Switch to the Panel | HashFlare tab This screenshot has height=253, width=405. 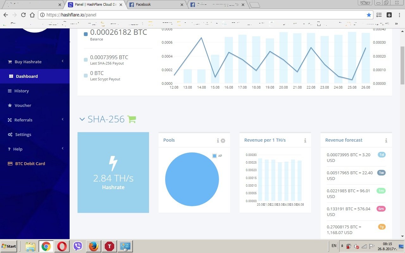click(96, 5)
